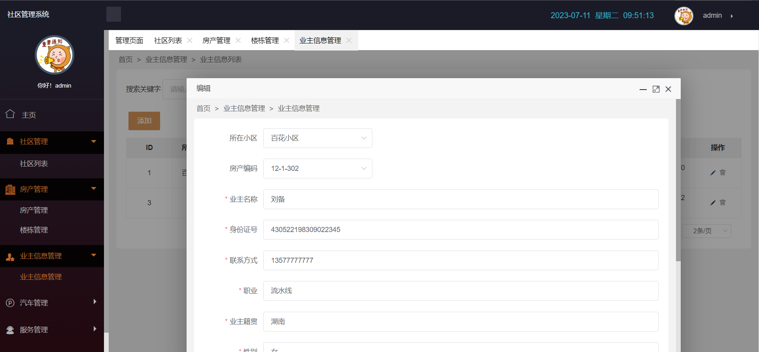759x352 pixels.
Task: Click 首页 in dialog breadcrumb
Action: (204, 109)
